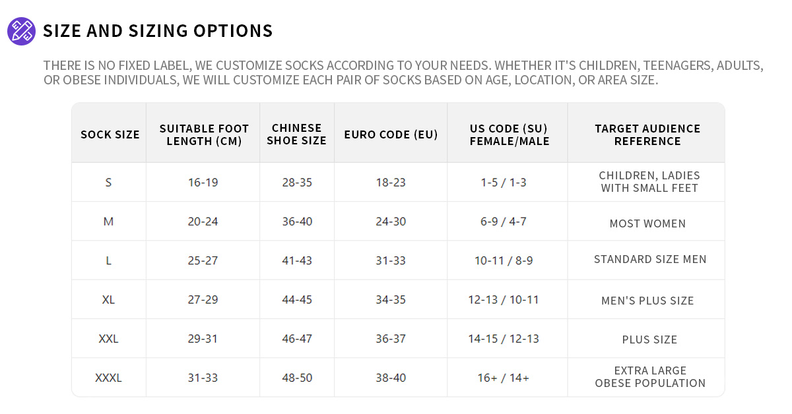
Task: Select the 16-19 foot length cell
Action: [203, 182]
